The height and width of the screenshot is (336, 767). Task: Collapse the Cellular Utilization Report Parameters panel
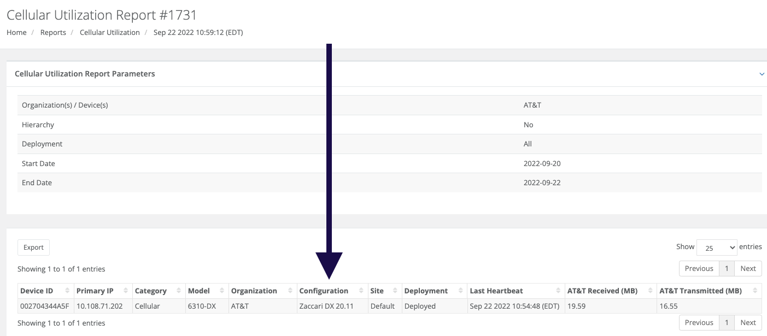click(762, 74)
